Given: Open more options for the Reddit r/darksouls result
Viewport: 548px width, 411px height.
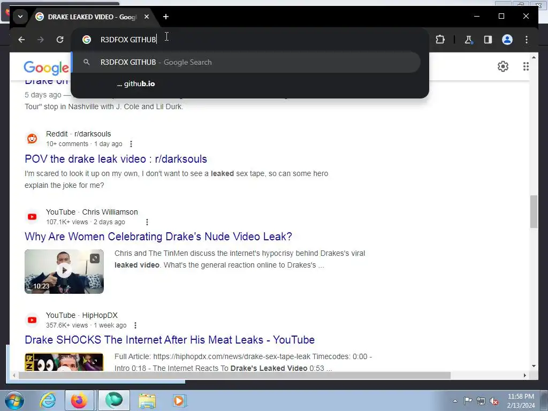Looking at the screenshot, I should pyautogui.click(x=131, y=144).
